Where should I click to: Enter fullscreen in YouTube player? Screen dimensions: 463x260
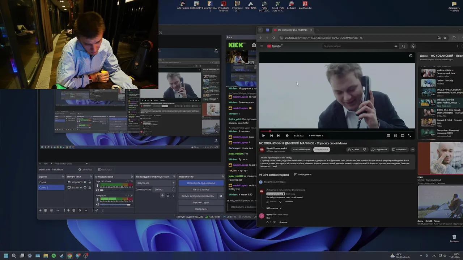coord(409,135)
